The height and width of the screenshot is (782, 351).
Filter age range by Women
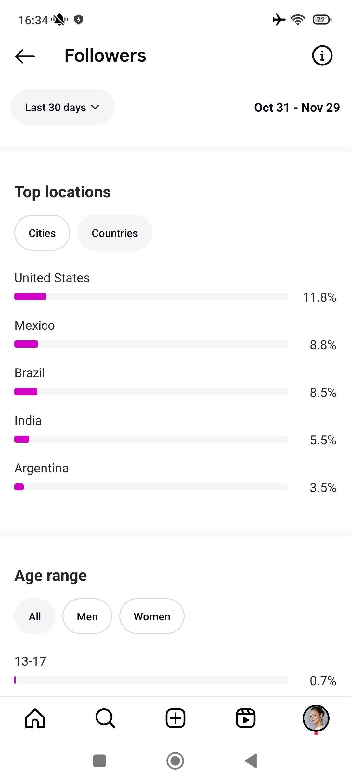pos(152,616)
